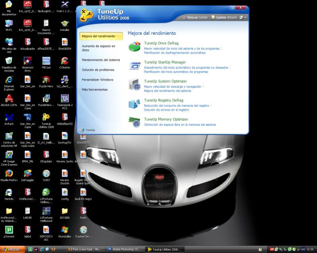Launch Internet Explorer from quick launch bar
Viewport: 317px width, 253px height.
pyautogui.click(x=42, y=249)
